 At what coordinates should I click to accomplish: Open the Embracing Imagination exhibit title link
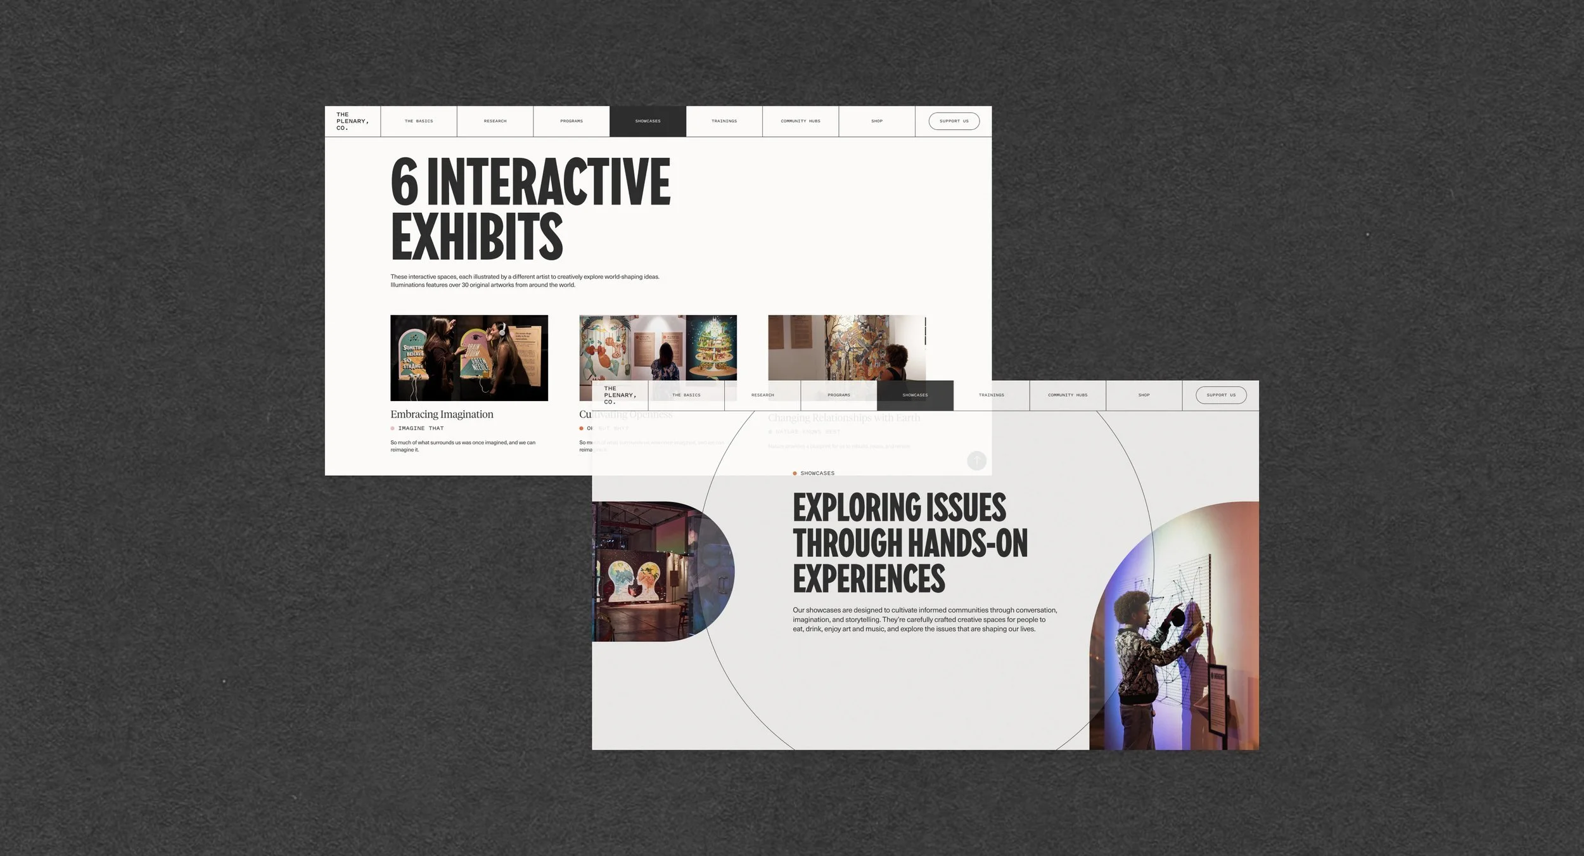(442, 414)
